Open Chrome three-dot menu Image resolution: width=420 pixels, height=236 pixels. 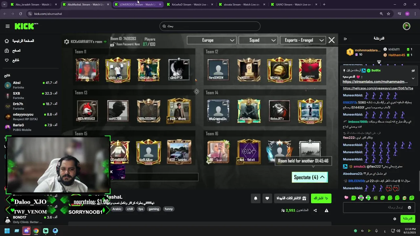coord(415,14)
